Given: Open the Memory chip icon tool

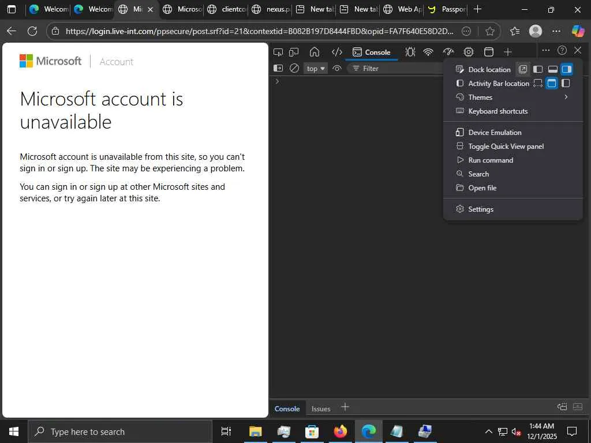Looking at the screenshot, I should click(x=469, y=52).
